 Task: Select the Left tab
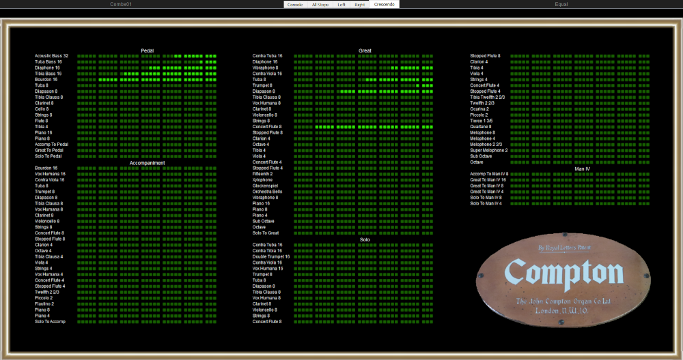[x=341, y=4]
